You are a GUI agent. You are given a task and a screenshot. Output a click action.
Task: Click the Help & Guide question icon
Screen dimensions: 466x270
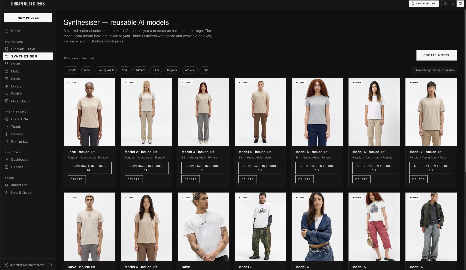point(6,192)
